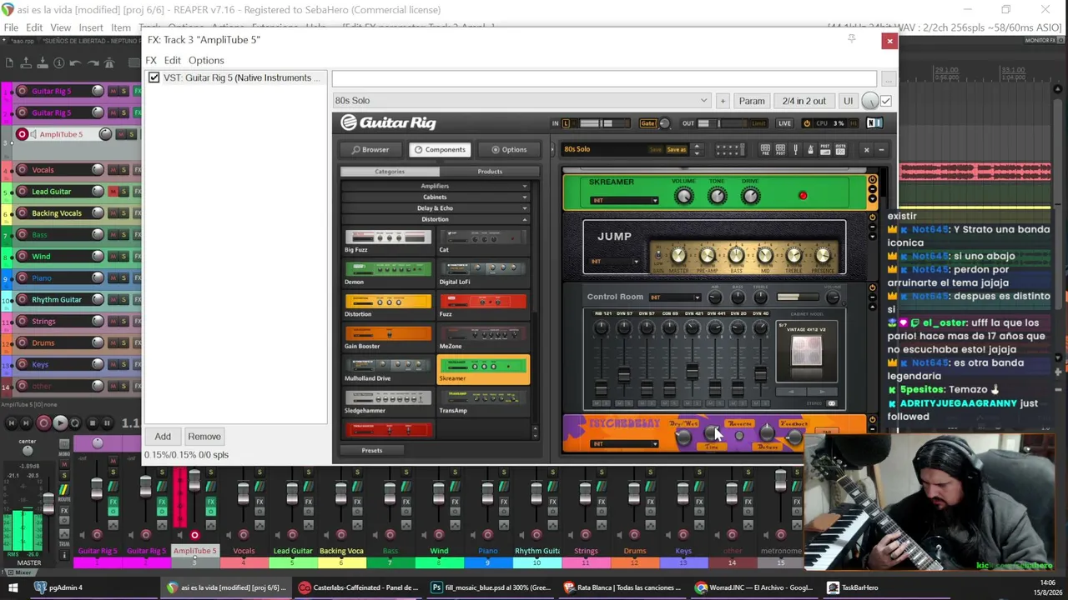Toggle the metronome in the REAPER toolbar
Screen dimensions: 1068x600
coord(108,63)
